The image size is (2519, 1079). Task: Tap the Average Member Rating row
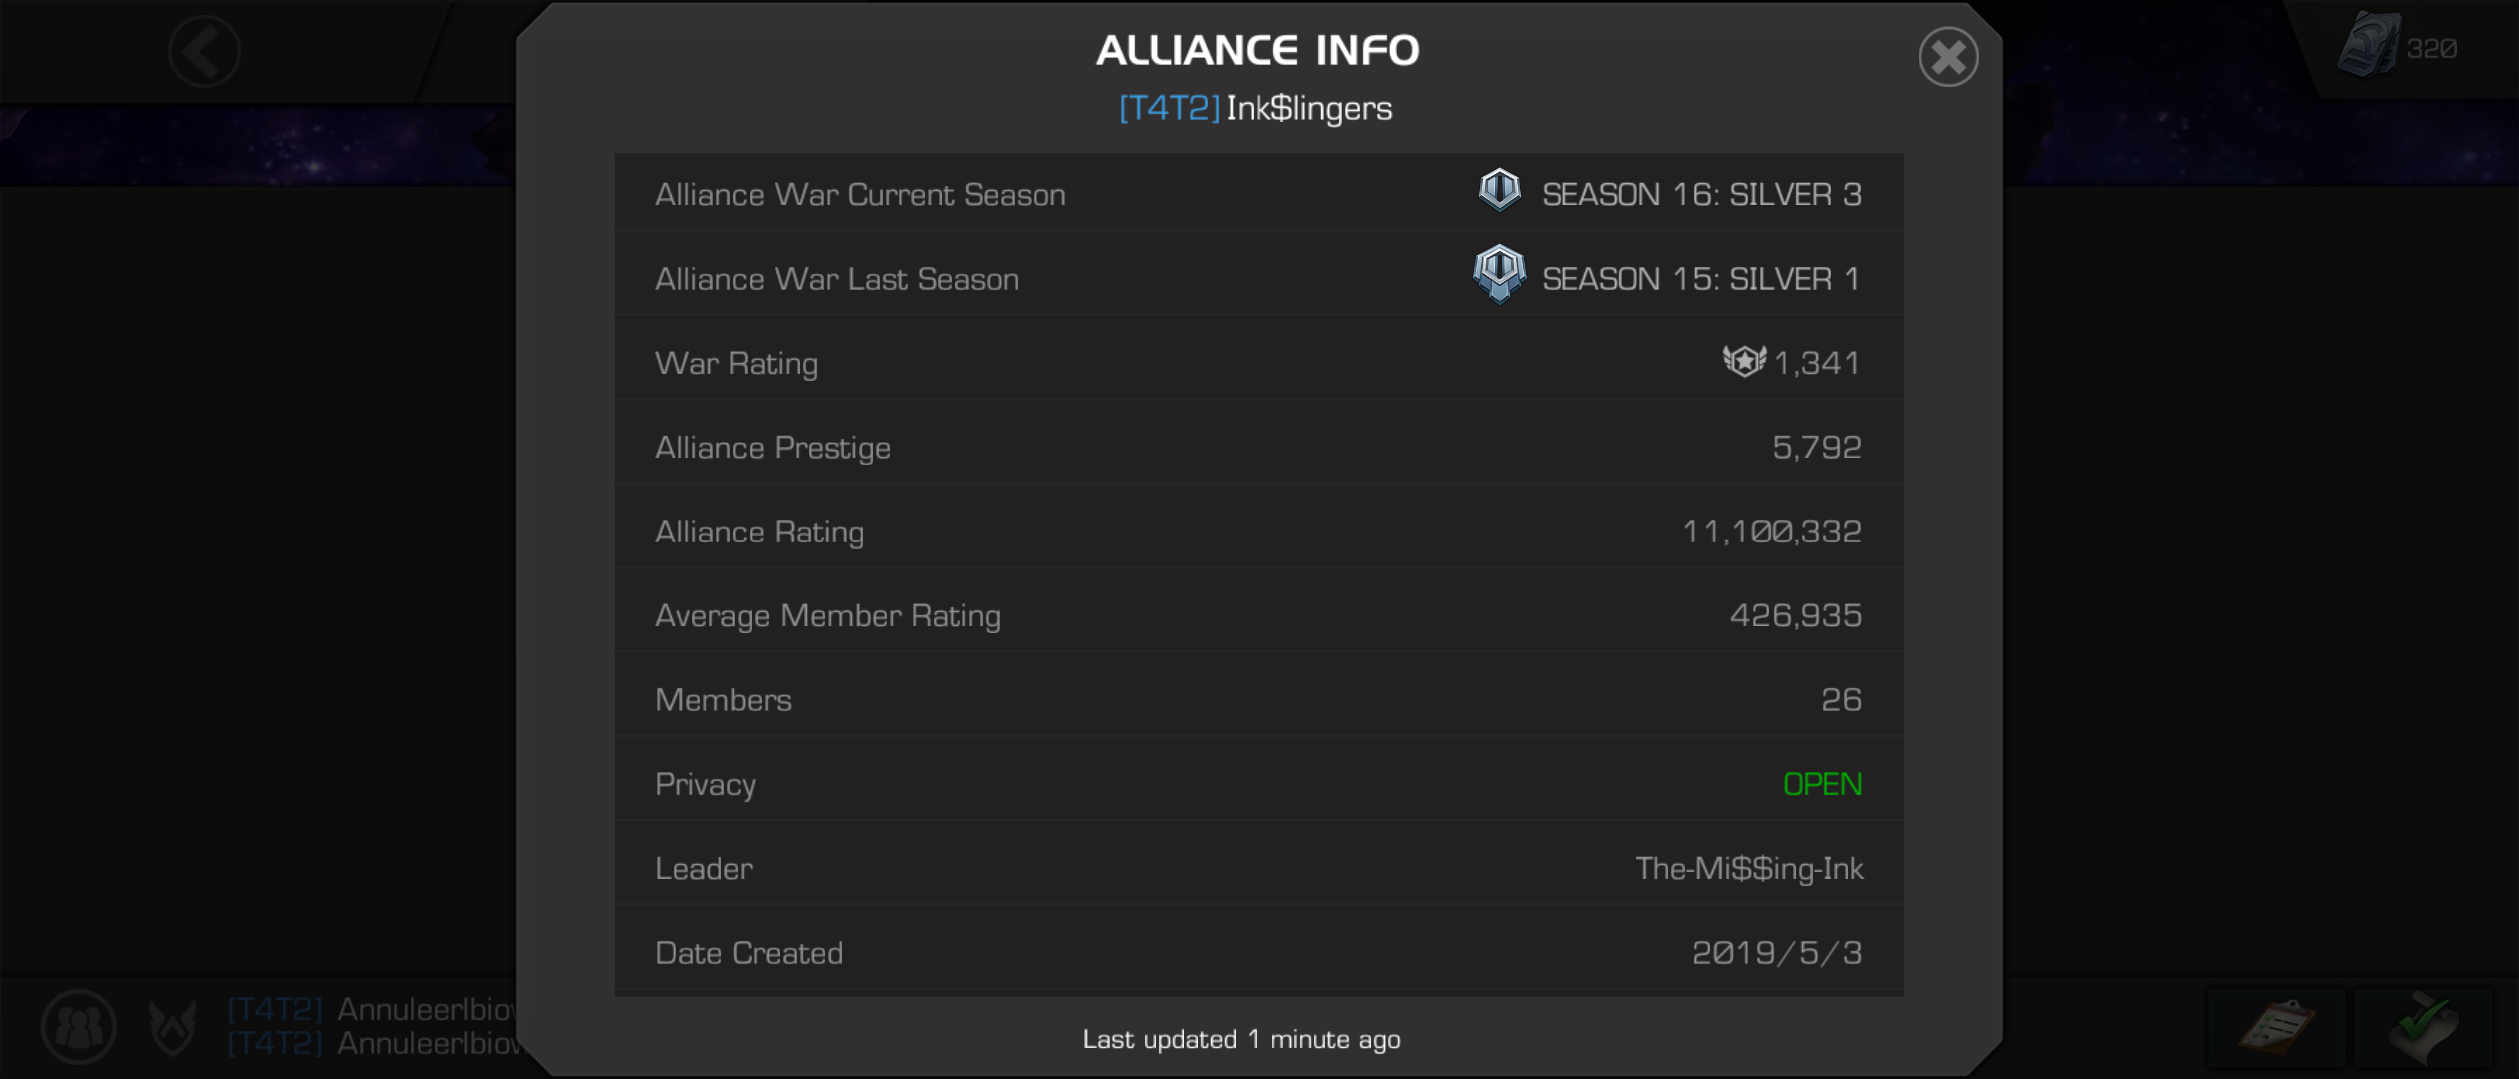coord(1259,615)
